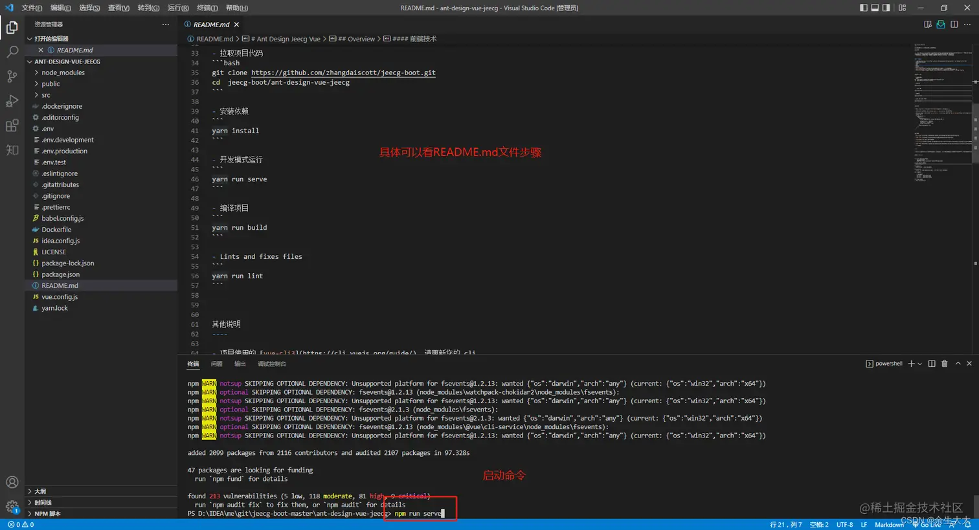Image resolution: width=979 pixels, height=530 pixels.
Task: Add a new terminal with plus icon
Action: [x=911, y=364]
